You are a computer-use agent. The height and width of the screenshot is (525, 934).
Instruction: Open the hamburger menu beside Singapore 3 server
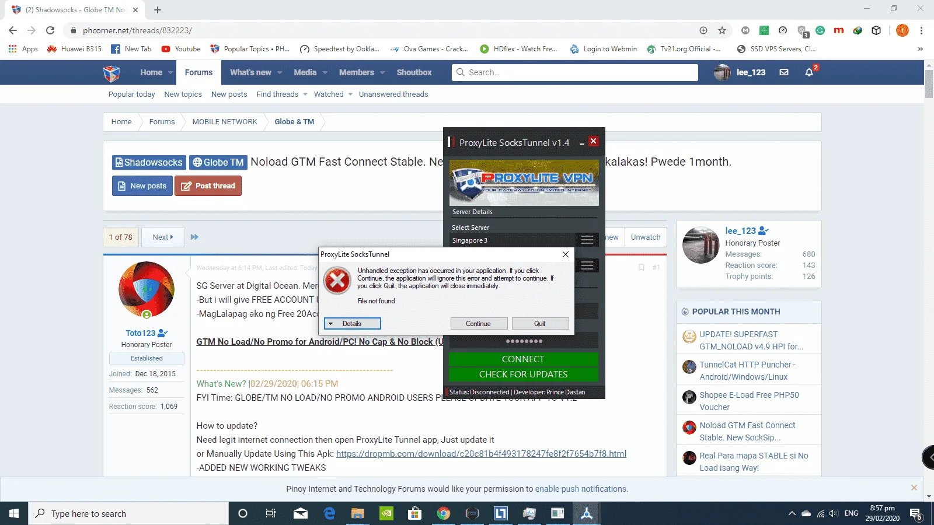587,240
